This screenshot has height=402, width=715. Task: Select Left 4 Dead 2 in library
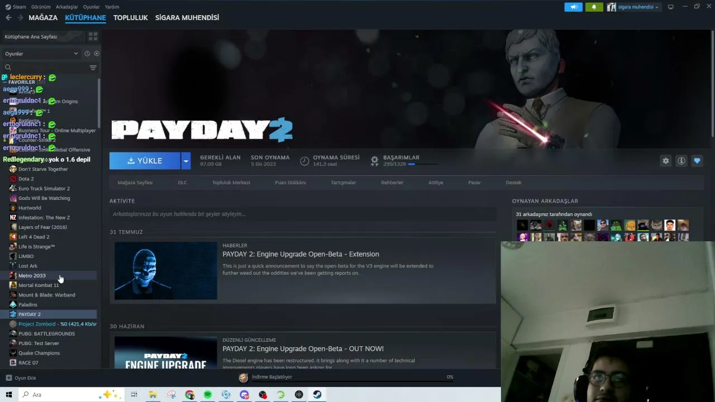(x=34, y=237)
